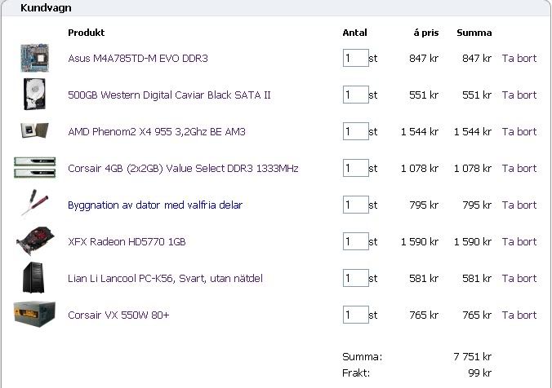552x388 pixels.
Task: Open the Asus M4A785TD-M EVO DDR3 link
Action: [138, 59]
